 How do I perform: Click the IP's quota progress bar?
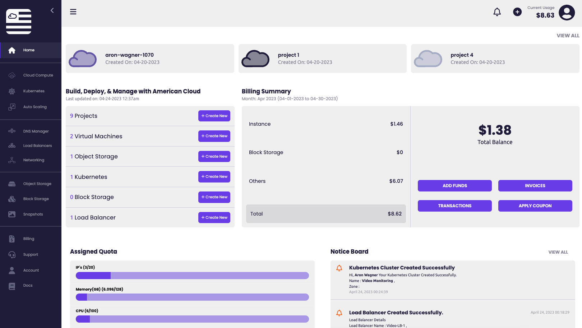[192, 276]
